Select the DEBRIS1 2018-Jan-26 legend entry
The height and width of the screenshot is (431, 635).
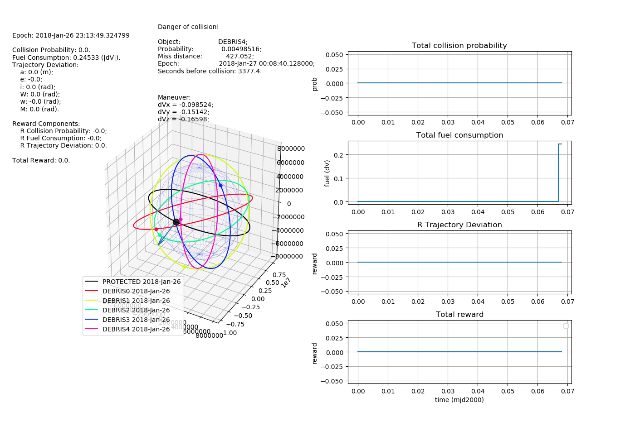tap(127, 301)
